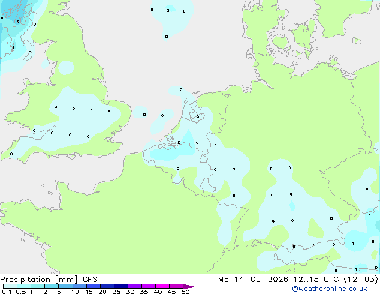Click the Precipitation [mm] title label

[39, 280]
